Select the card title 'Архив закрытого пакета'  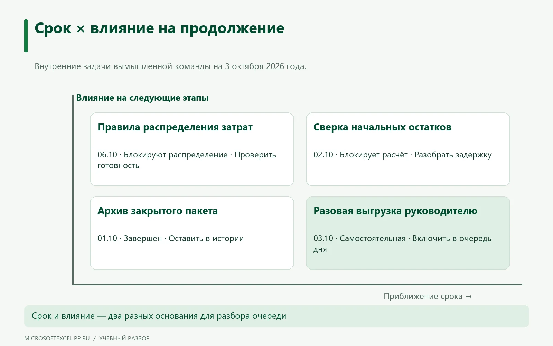click(x=158, y=211)
